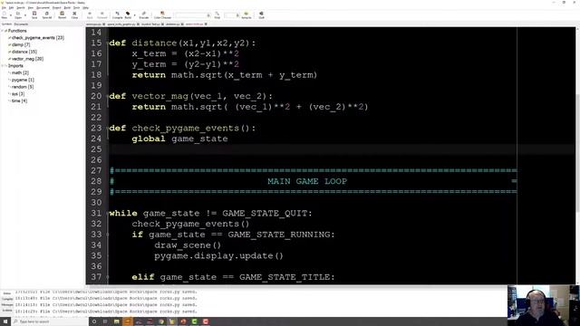Jump to check_pygame_events [23] symbol
Screen dimensions: 580x326
[x=38, y=38]
